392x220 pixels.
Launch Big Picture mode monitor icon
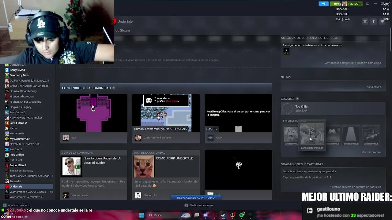pyautogui.click(x=367, y=4)
